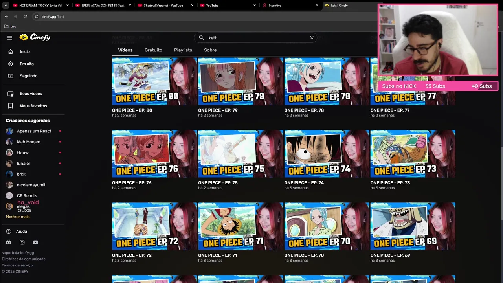The width and height of the screenshot is (503, 283).
Task: Open the hamburger menu icon
Action: pos(10,38)
